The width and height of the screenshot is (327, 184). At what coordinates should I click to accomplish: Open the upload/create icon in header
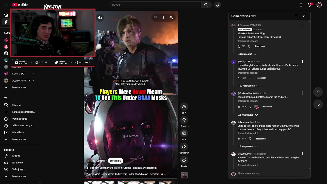[301, 5]
